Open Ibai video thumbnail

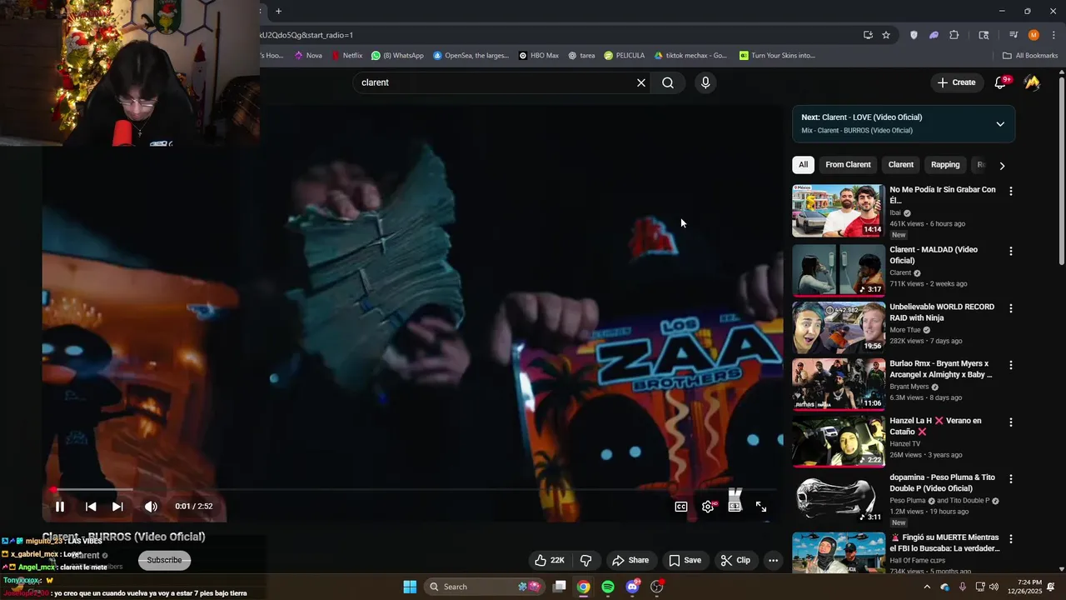[839, 211]
